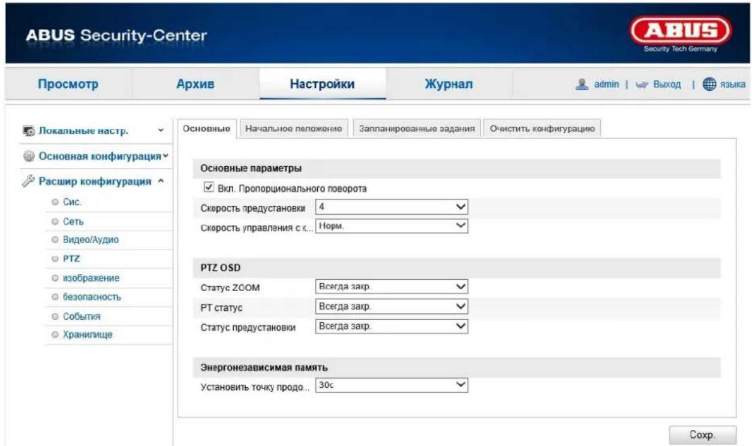Open PT статус dropdown
The height and width of the screenshot is (446, 752).
[x=391, y=306]
